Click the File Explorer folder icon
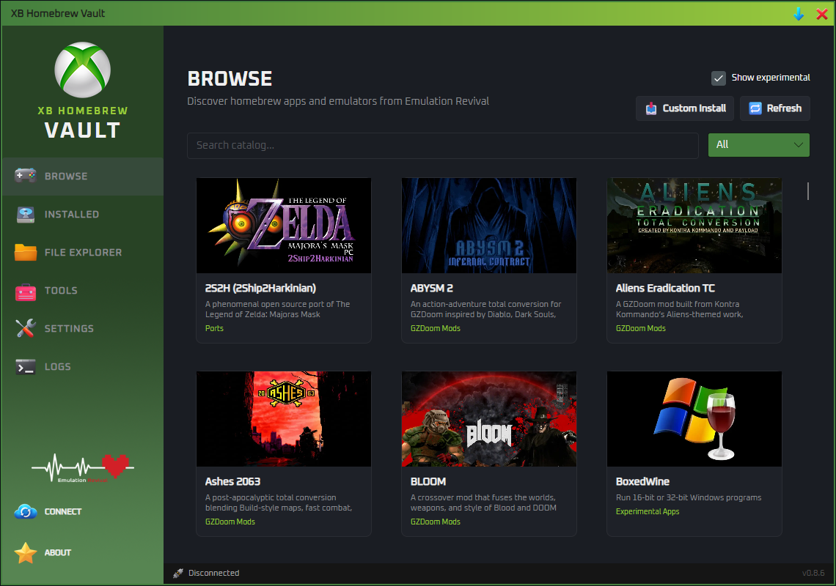Image resolution: width=836 pixels, height=586 pixels. (25, 253)
